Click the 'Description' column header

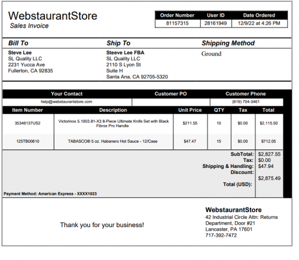tap(113, 110)
